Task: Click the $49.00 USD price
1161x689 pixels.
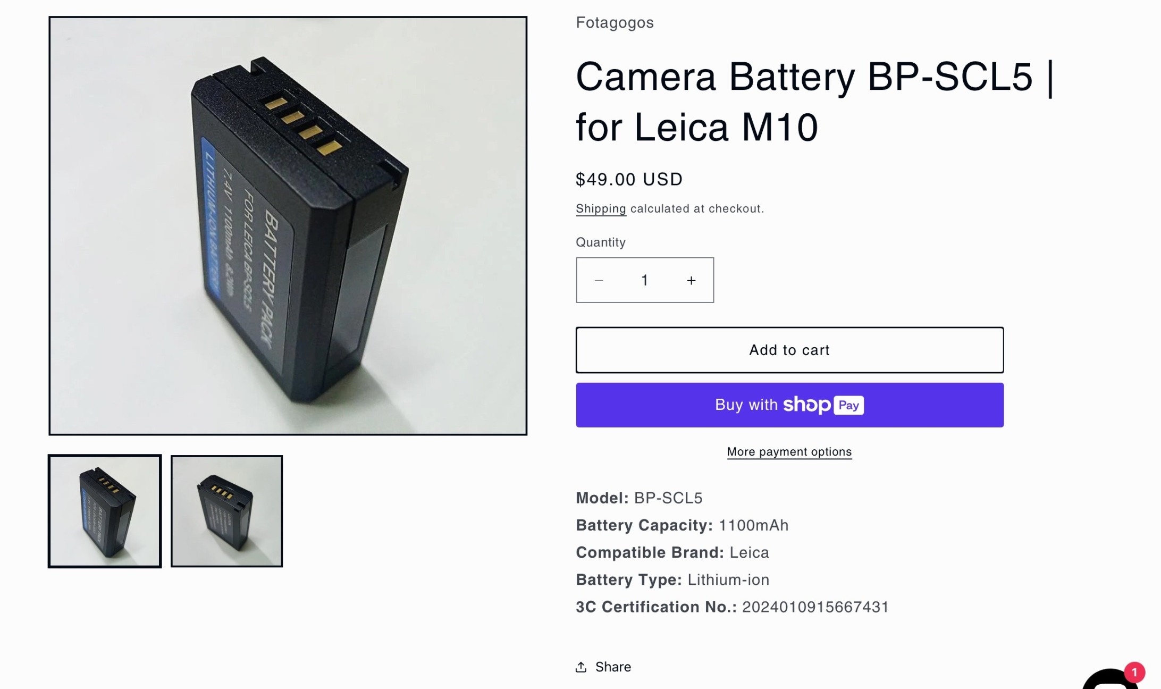Action: pos(629,179)
